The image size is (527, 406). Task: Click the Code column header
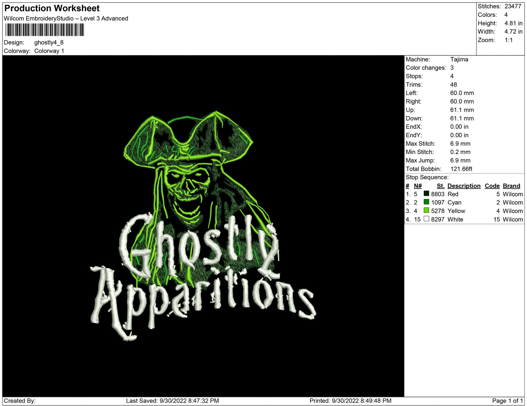pos(492,186)
